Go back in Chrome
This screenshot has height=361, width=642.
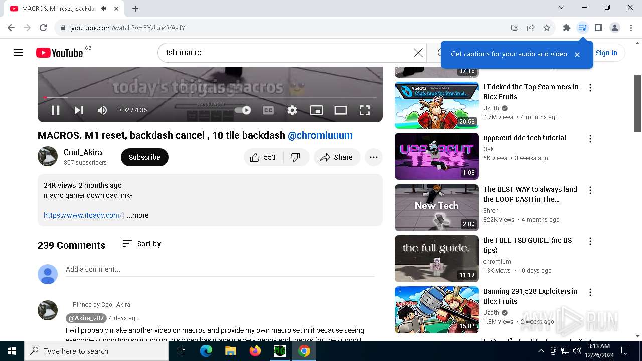11,28
